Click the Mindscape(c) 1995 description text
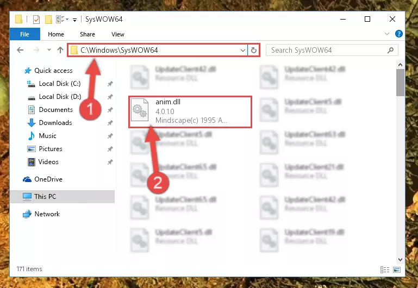This screenshot has height=288, width=418. [x=191, y=121]
